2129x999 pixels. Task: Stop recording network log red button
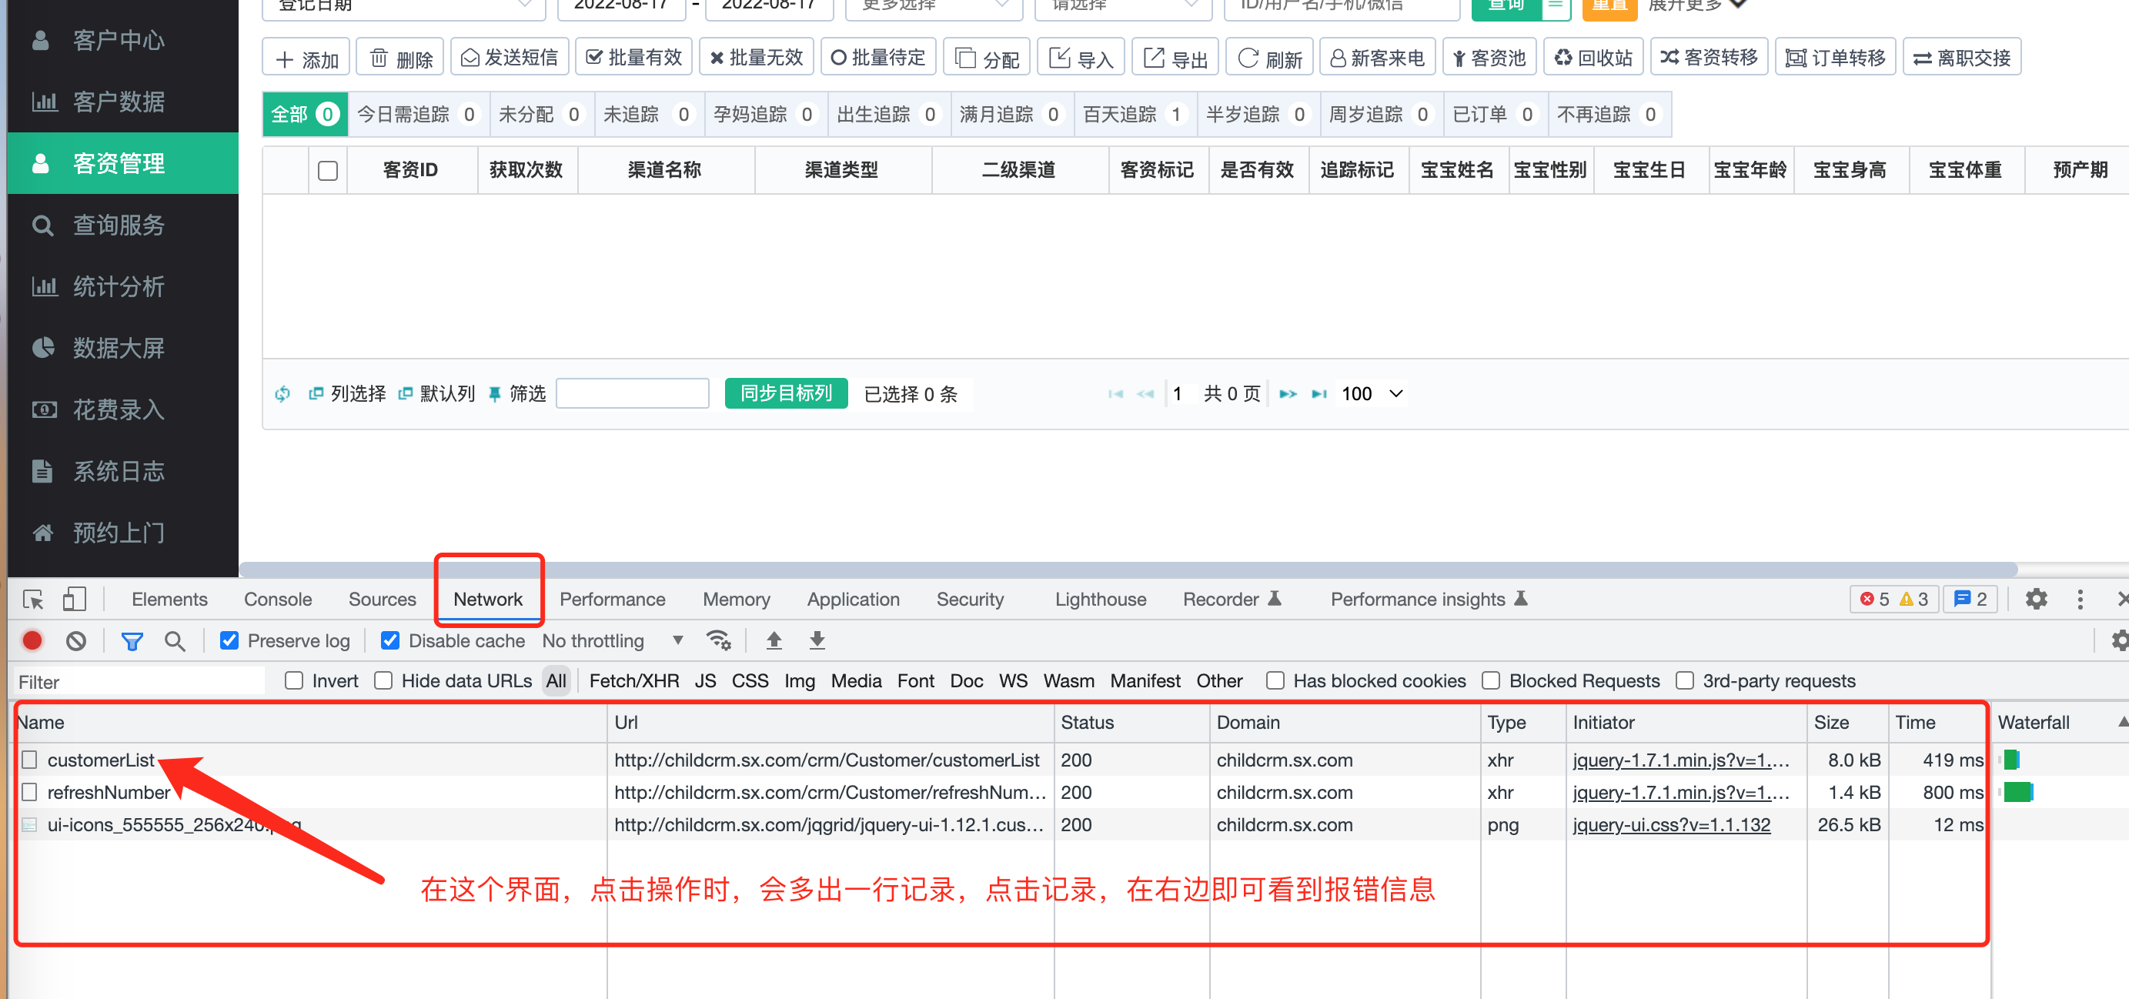point(32,640)
